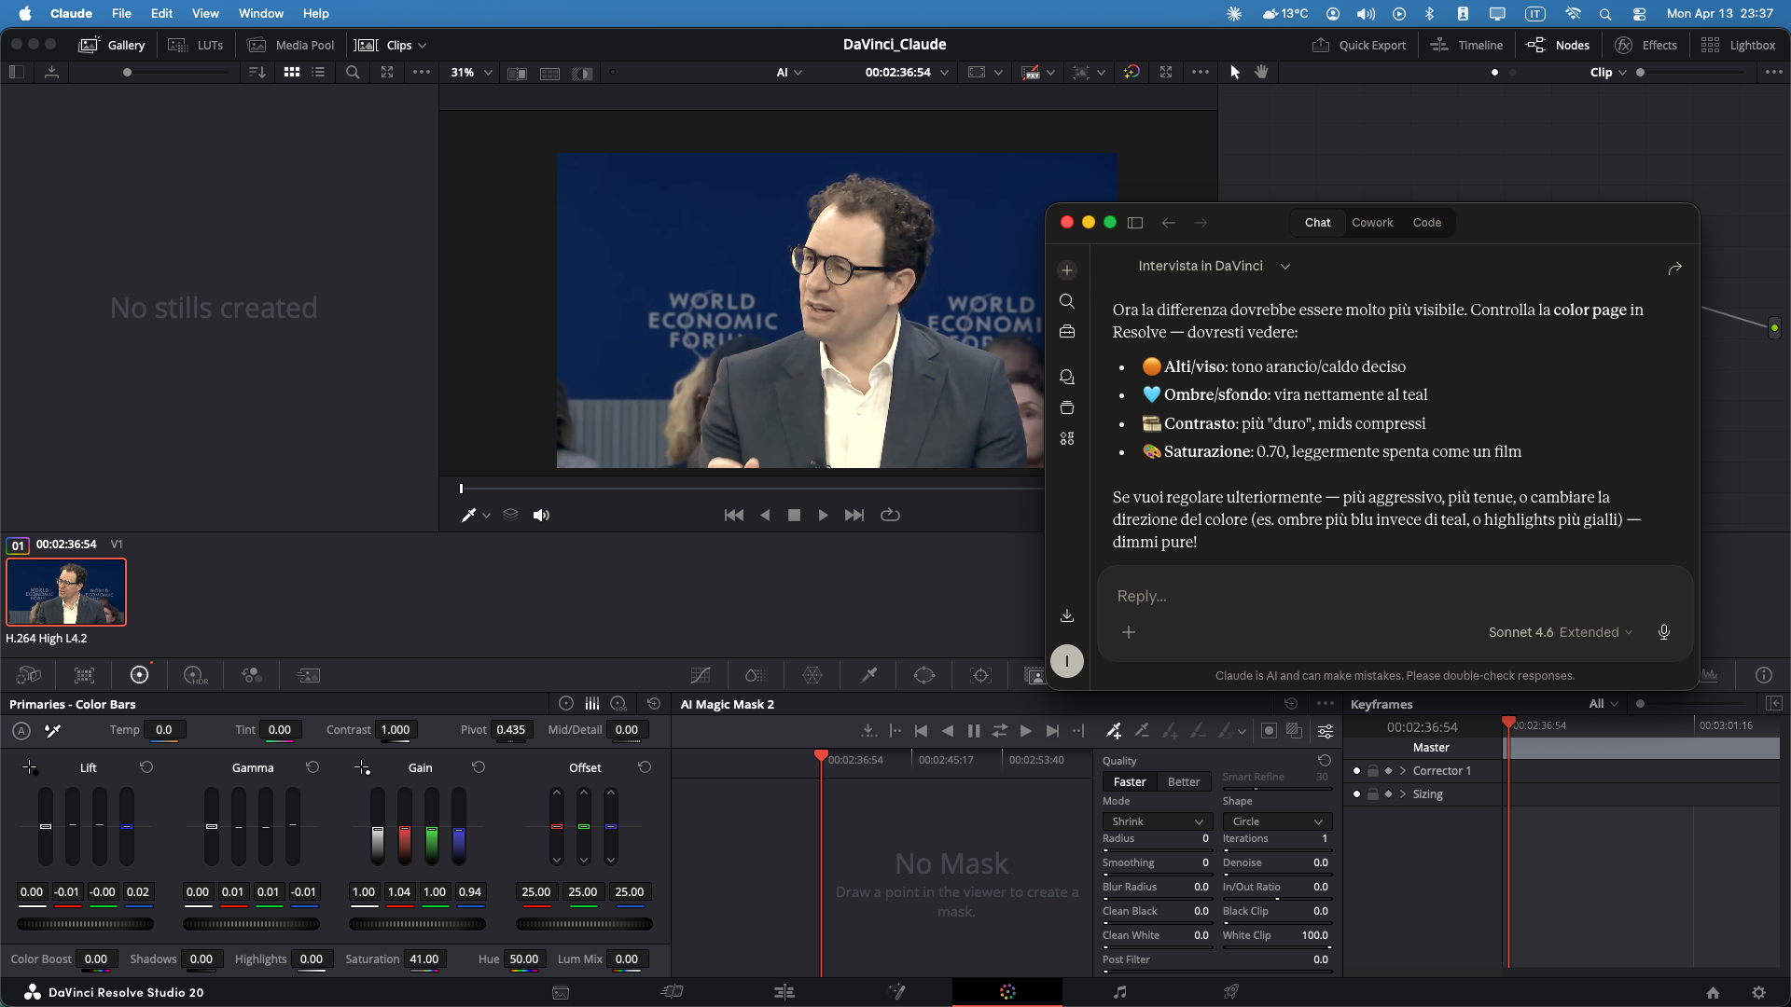Open the Power Window palette icon
Image resolution: width=1791 pixels, height=1007 pixels.
tap(924, 675)
